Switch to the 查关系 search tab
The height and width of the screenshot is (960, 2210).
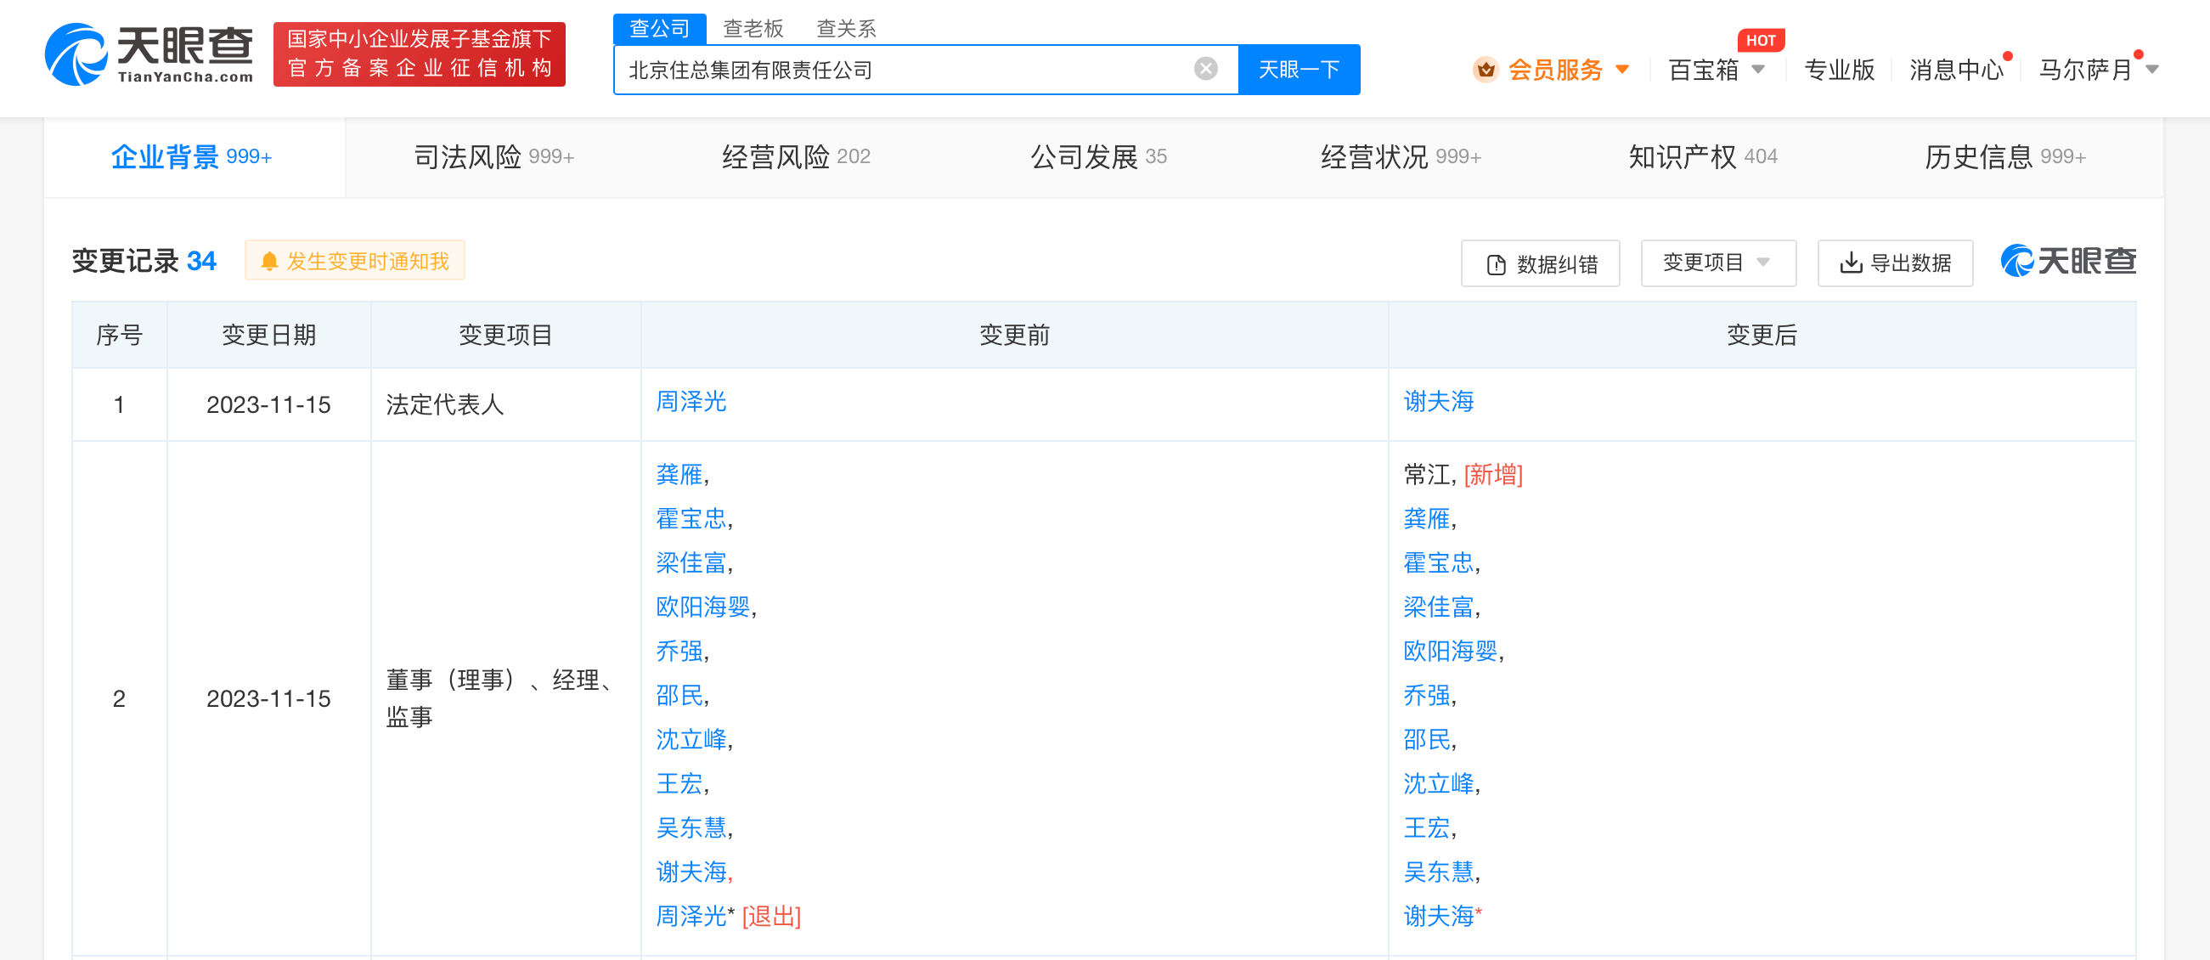(x=846, y=28)
